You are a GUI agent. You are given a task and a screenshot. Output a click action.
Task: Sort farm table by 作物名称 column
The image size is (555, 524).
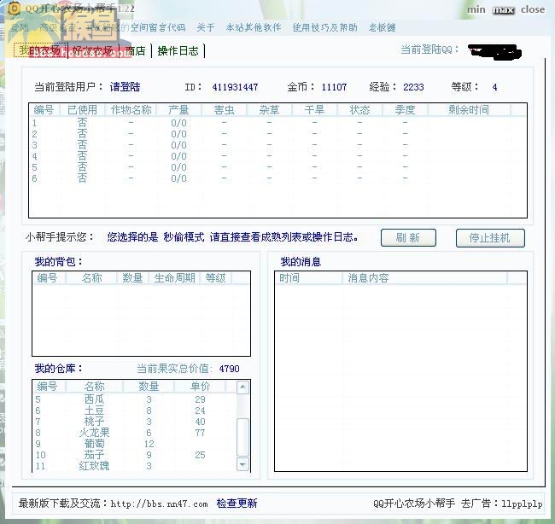[131, 110]
